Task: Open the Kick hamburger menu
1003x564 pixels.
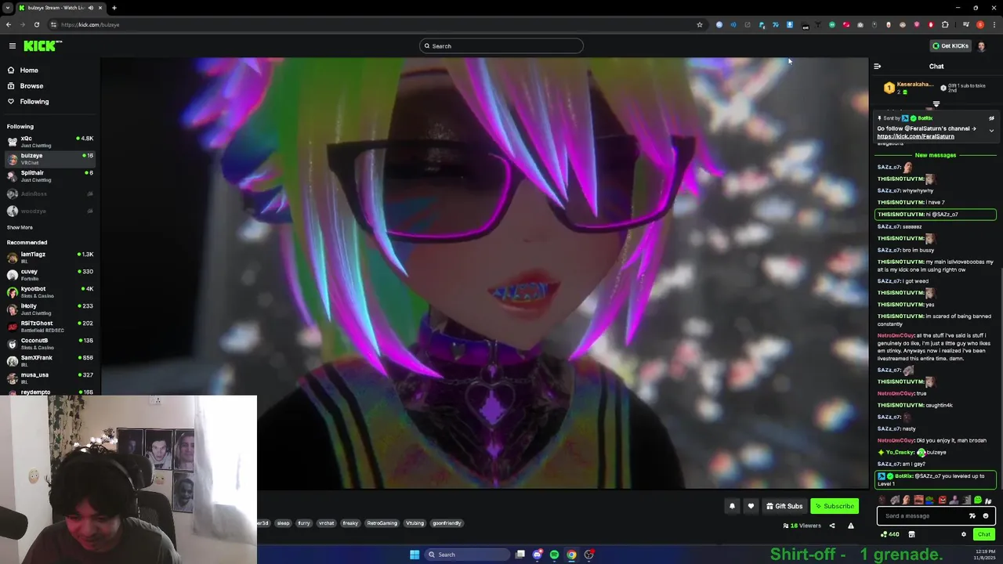Action: pos(13,46)
